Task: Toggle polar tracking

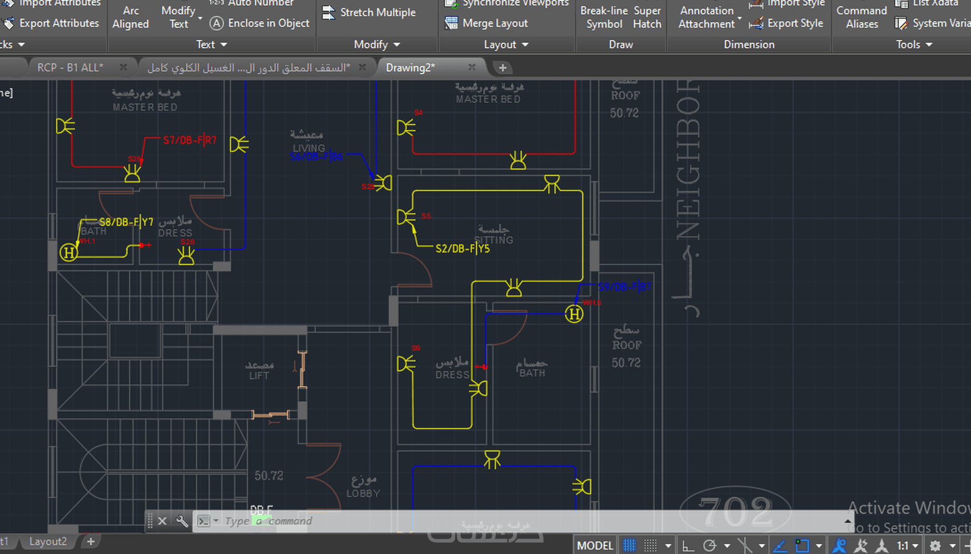Action: coord(709,546)
